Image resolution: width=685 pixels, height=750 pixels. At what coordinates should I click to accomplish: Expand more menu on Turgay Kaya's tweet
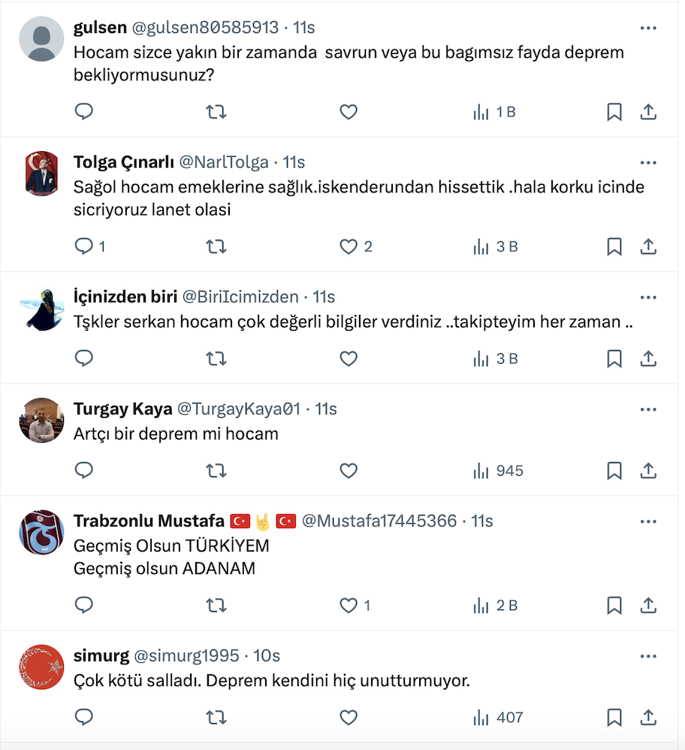click(x=648, y=410)
